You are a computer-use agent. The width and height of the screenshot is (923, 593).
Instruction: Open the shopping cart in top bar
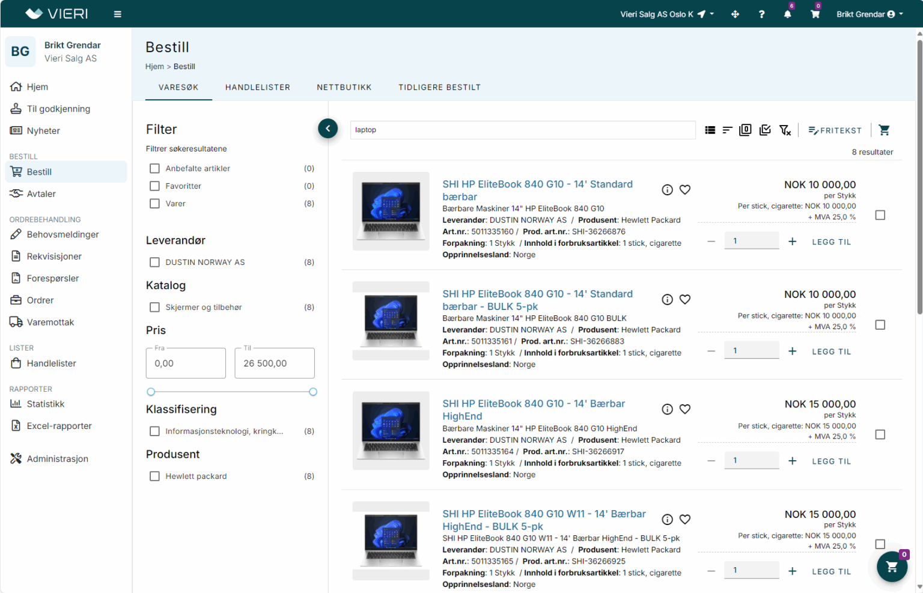pos(815,14)
